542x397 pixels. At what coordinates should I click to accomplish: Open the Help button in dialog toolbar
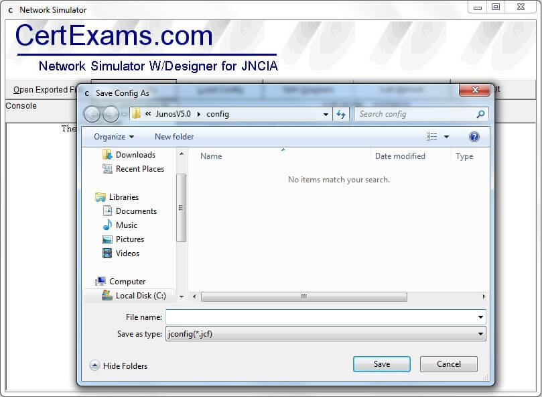point(474,137)
